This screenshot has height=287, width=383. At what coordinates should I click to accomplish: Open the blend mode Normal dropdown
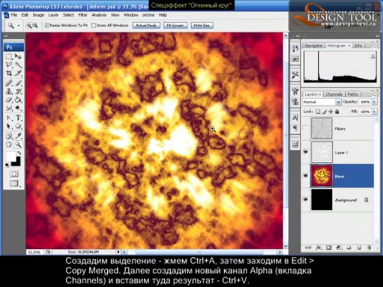click(x=338, y=102)
